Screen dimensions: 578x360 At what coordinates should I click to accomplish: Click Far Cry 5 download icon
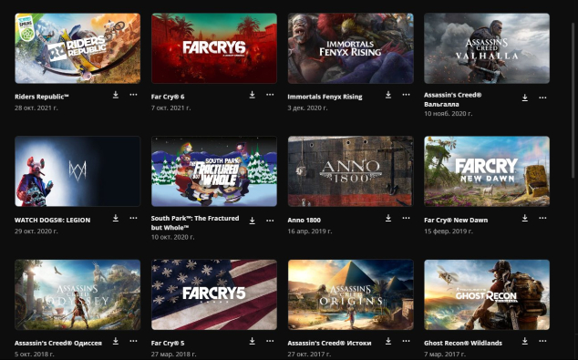click(x=253, y=341)
